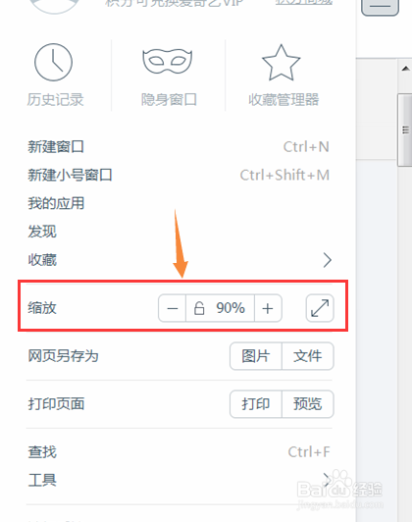Click the 打印 print button

coord(256,404)
